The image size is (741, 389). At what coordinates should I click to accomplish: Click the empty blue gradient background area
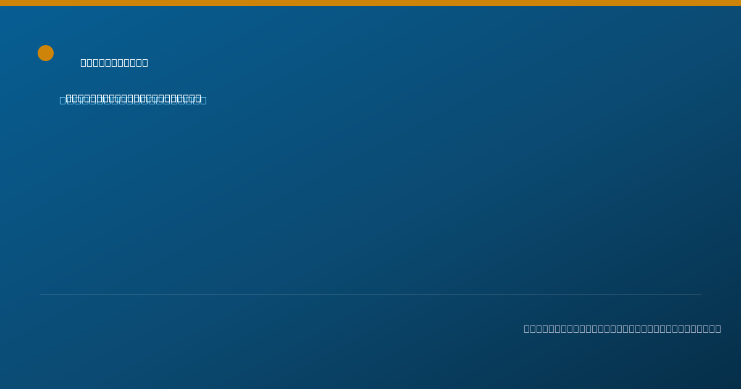coord(371,198)
